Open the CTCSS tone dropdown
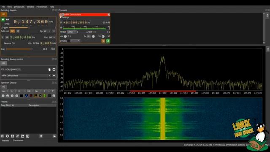The height and width of the screenshot is (152, 270). point(75,41)
